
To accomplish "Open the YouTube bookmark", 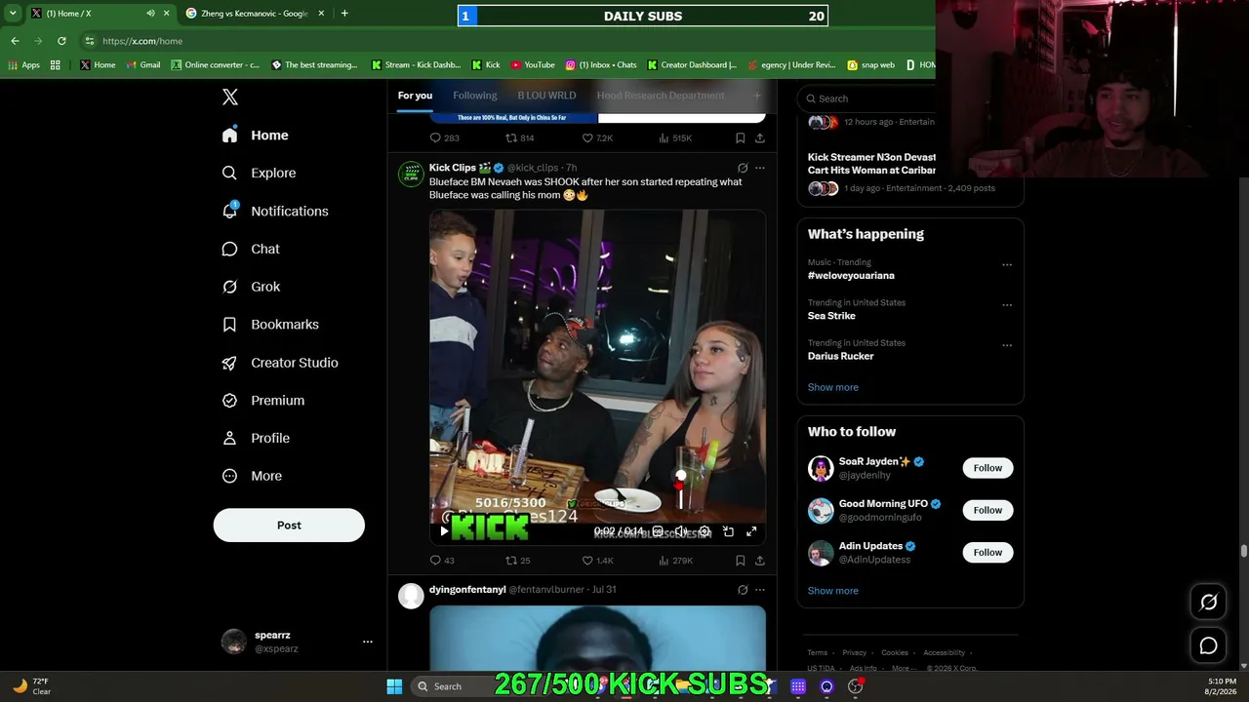I will coord(533,65).
